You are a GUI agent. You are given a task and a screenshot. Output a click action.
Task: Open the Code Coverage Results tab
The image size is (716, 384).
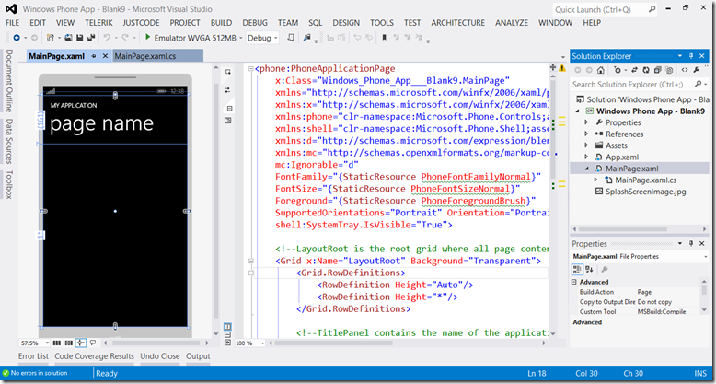[x=95, y=356]
